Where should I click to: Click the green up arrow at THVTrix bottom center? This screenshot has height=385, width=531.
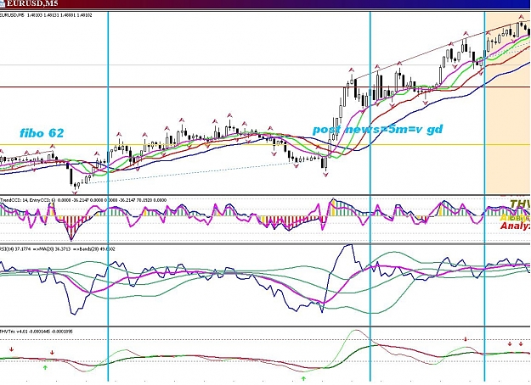tap(304, 379)
